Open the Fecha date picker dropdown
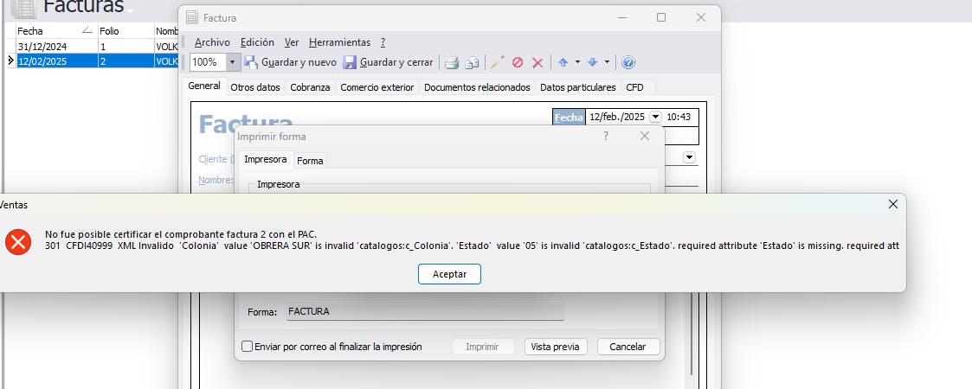The image size is (972, 389). [655, 117]
